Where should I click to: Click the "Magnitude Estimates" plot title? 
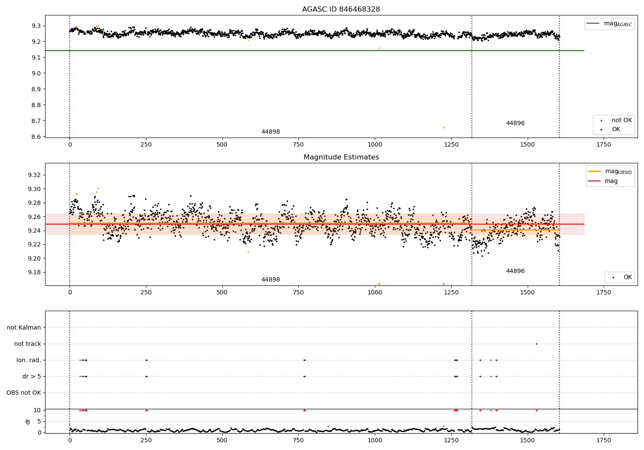coord(341,157)
